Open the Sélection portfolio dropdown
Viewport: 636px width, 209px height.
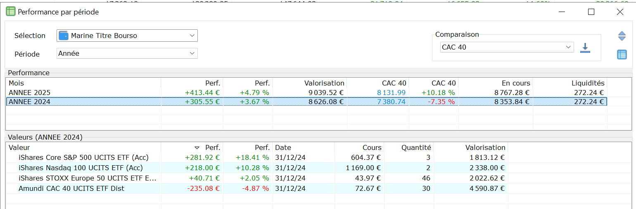tap(127, 36)
